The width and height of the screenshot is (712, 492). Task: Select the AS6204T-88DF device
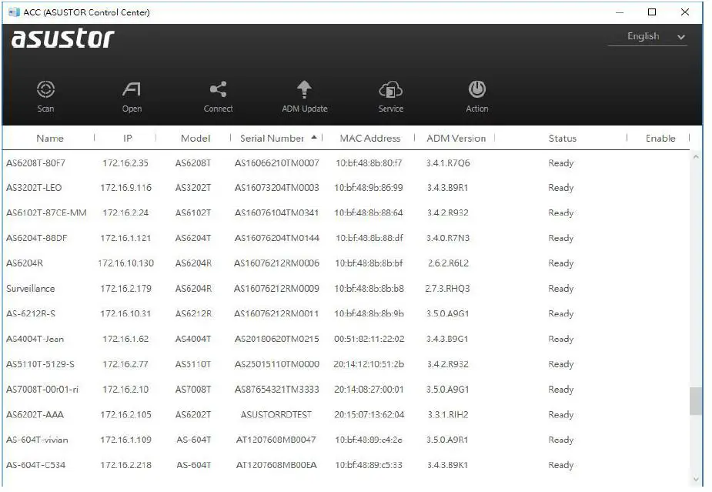coord(346,238)
